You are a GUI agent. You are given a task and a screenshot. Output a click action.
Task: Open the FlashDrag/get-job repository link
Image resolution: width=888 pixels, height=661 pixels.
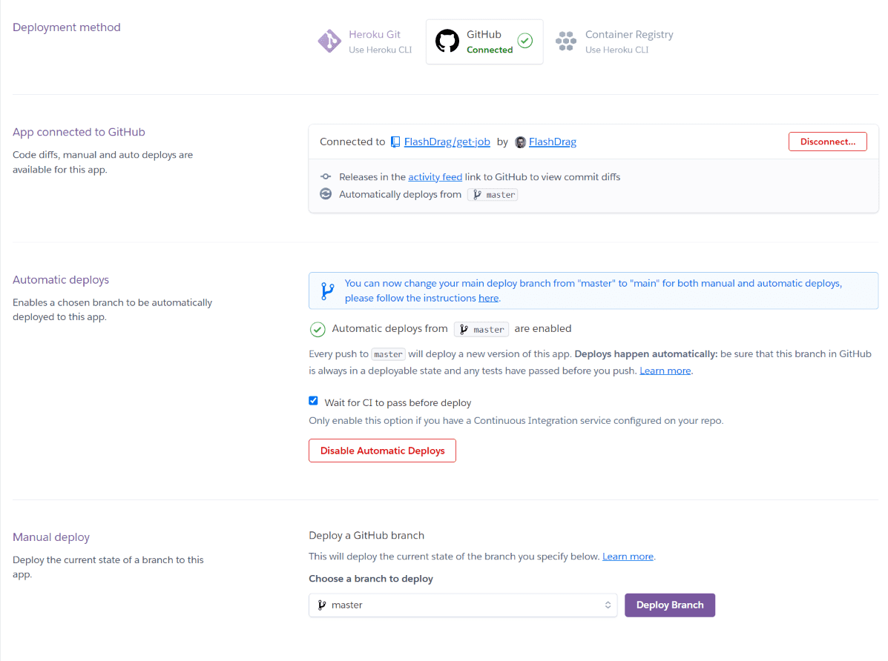click(x=447, y=142)
